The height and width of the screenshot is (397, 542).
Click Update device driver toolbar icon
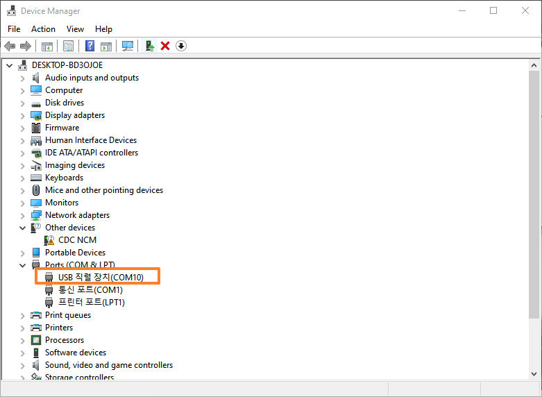point(149,46)
